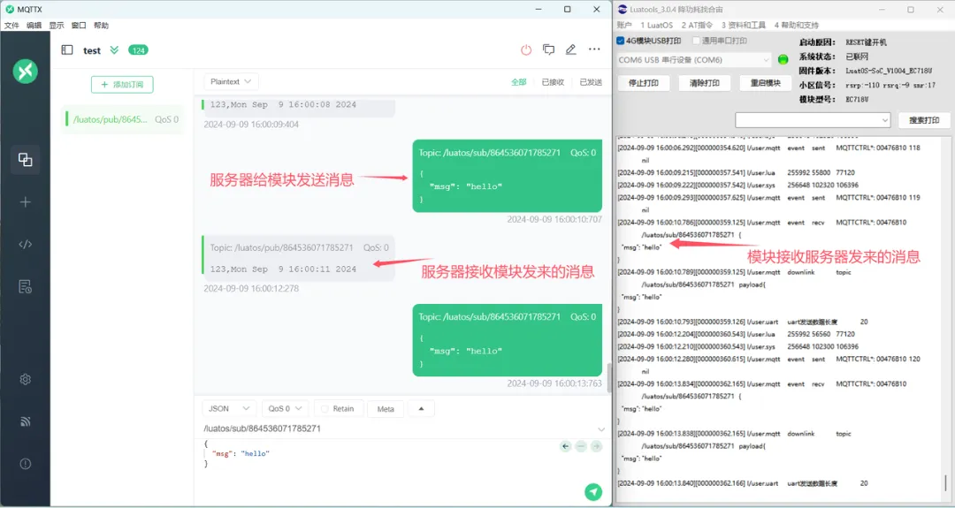Click the 搜索打印 button in Luatools
The image size is (955, 508).
point(924,120)
